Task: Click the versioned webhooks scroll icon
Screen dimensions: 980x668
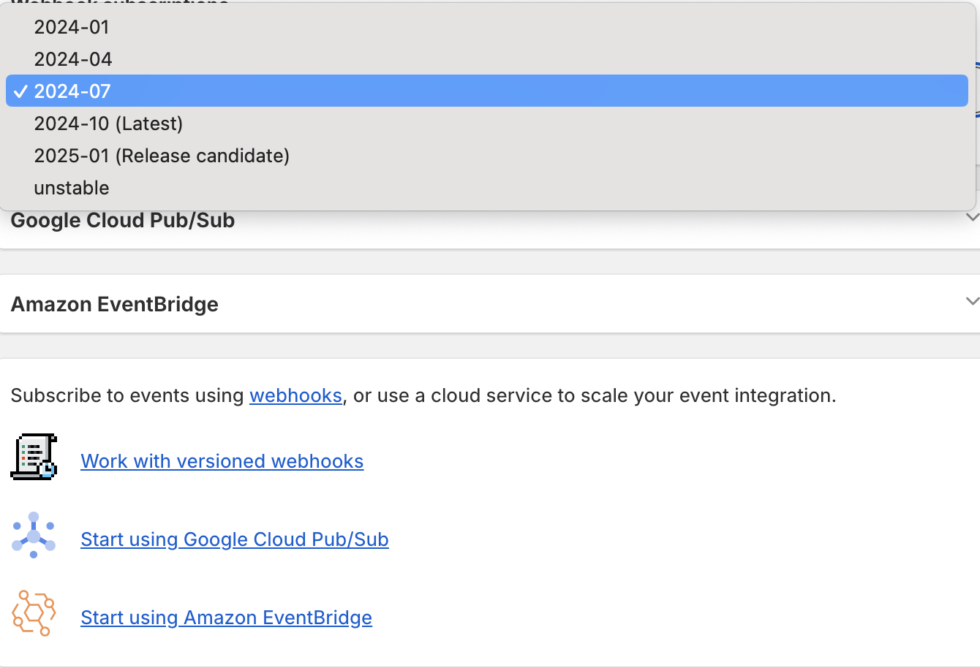Action: click(x=34, y=457)
